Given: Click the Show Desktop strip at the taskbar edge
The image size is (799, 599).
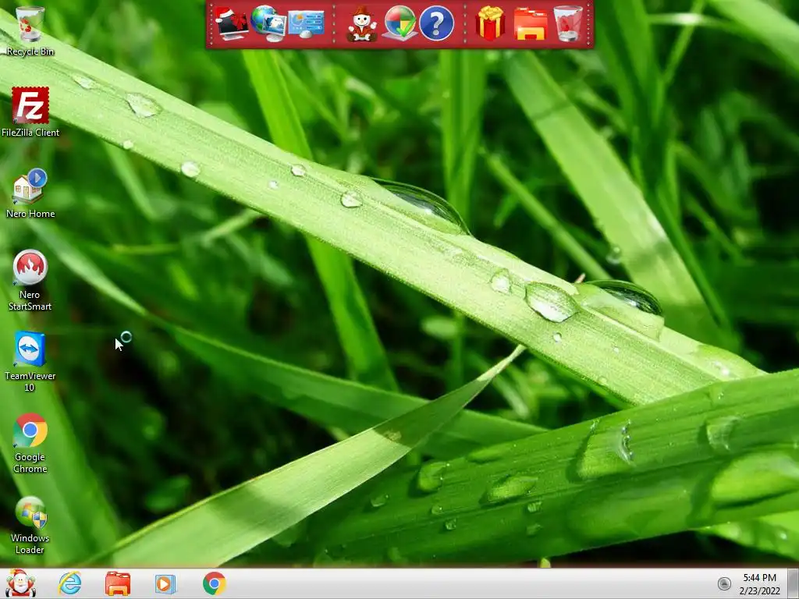Looking at the screenshot, I should [x=794, y=583].
